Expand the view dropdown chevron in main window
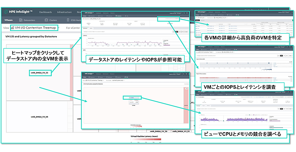The width and height of the screenshot is (296, 152). [x=59, y=28]
